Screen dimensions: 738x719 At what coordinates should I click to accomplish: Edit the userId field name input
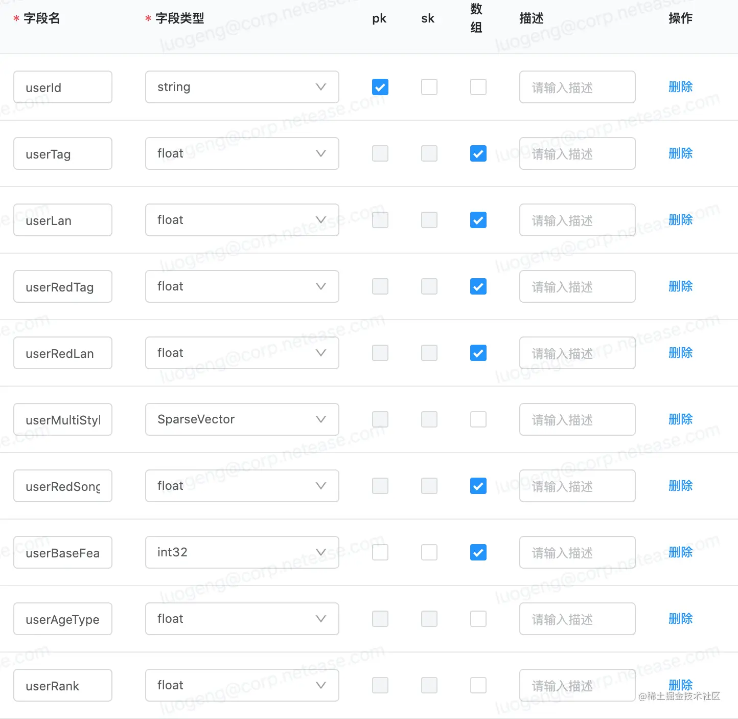(x=63, y=87)
